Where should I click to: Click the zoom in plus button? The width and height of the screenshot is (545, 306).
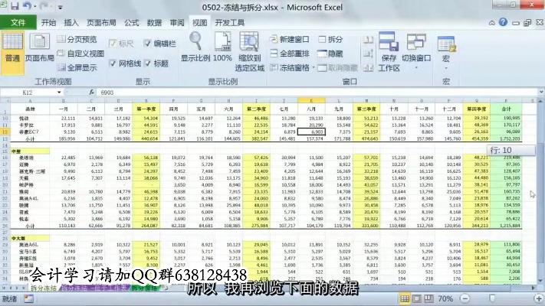538,298
